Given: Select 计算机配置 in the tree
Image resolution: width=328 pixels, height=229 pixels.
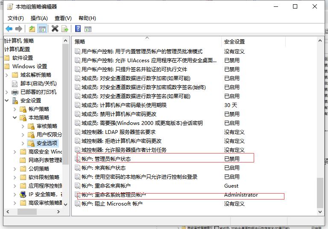Looking at the screenshot, I should tap(17, 49).
